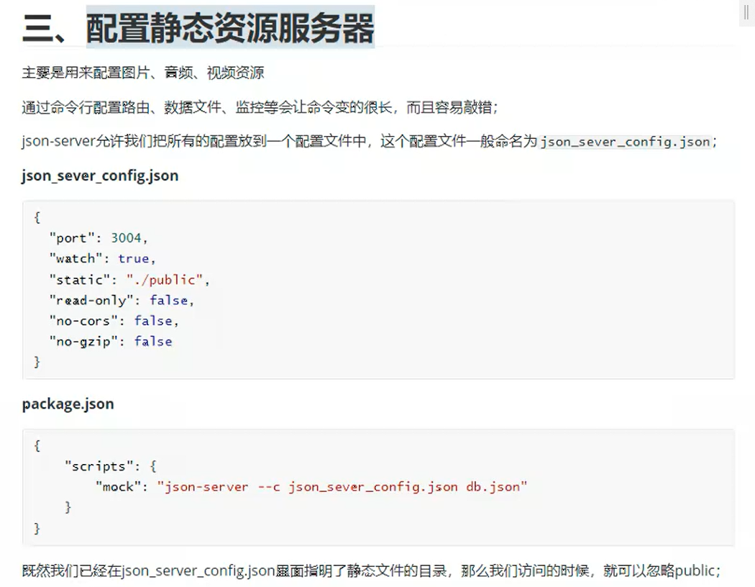The width and height of the screenshot is (755, 587).
Task: Click the "port": 3004 code line
Action: pos(98,237)
